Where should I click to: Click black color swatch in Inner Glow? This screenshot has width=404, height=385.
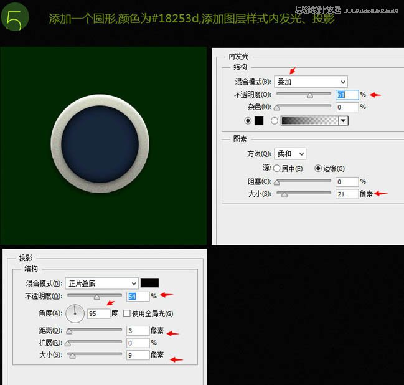[259, 120]
